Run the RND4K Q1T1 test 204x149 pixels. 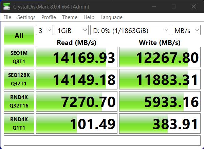(19, 124)
